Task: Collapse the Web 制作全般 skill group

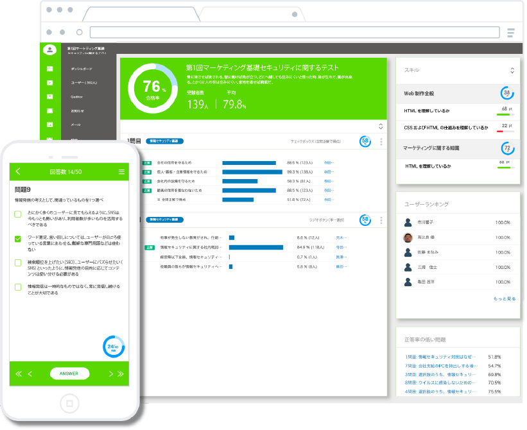Action: [x=458, y=94]
